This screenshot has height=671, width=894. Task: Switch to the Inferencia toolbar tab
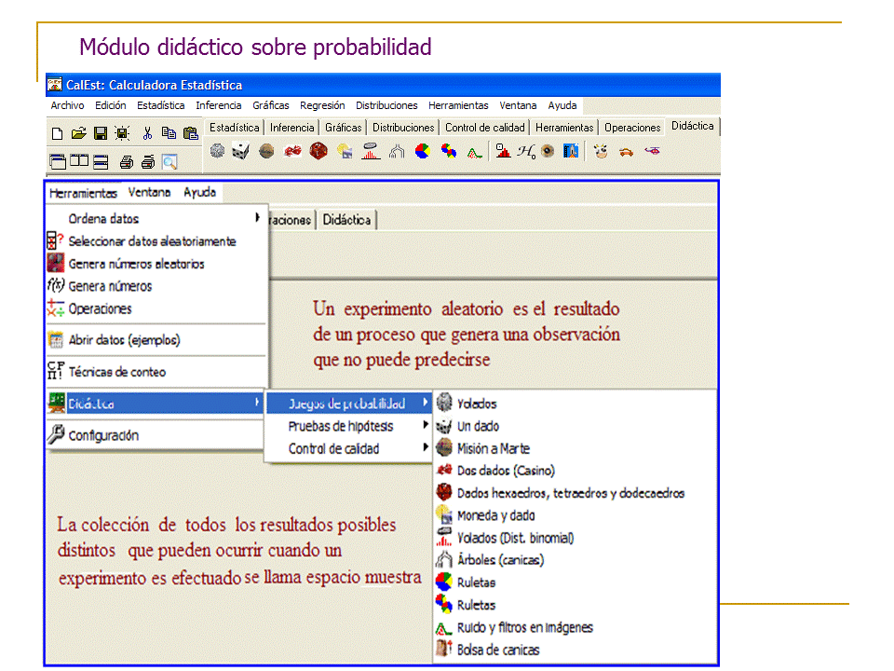point(291,128)
